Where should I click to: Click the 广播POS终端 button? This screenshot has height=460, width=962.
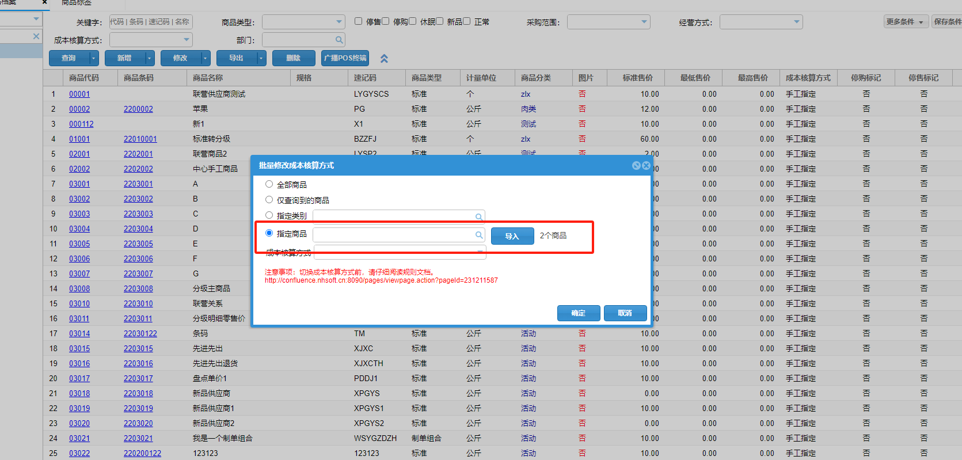345,58
